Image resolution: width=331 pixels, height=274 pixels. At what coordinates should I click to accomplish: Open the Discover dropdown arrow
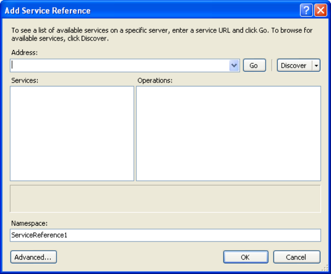click(316, 65)
